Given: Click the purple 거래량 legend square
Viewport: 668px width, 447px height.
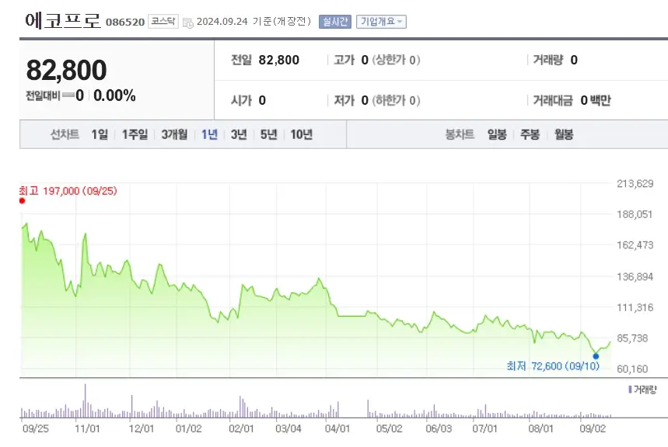Looking at the screenshot, I should pyautogui.click(x=630, y=388).
